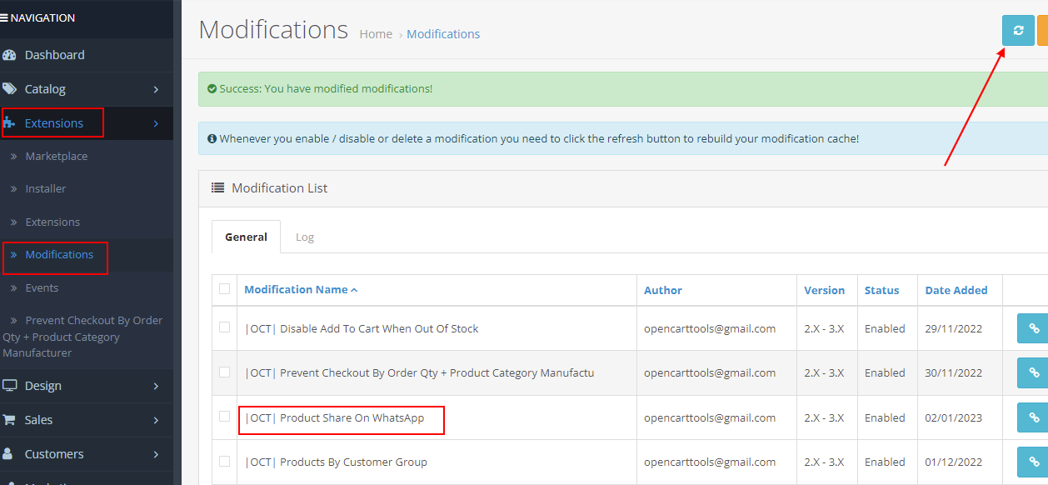Select the Products By Customer Group checkbox
Viewport: 1048px width, 485px height.
(x=224, y=461)
